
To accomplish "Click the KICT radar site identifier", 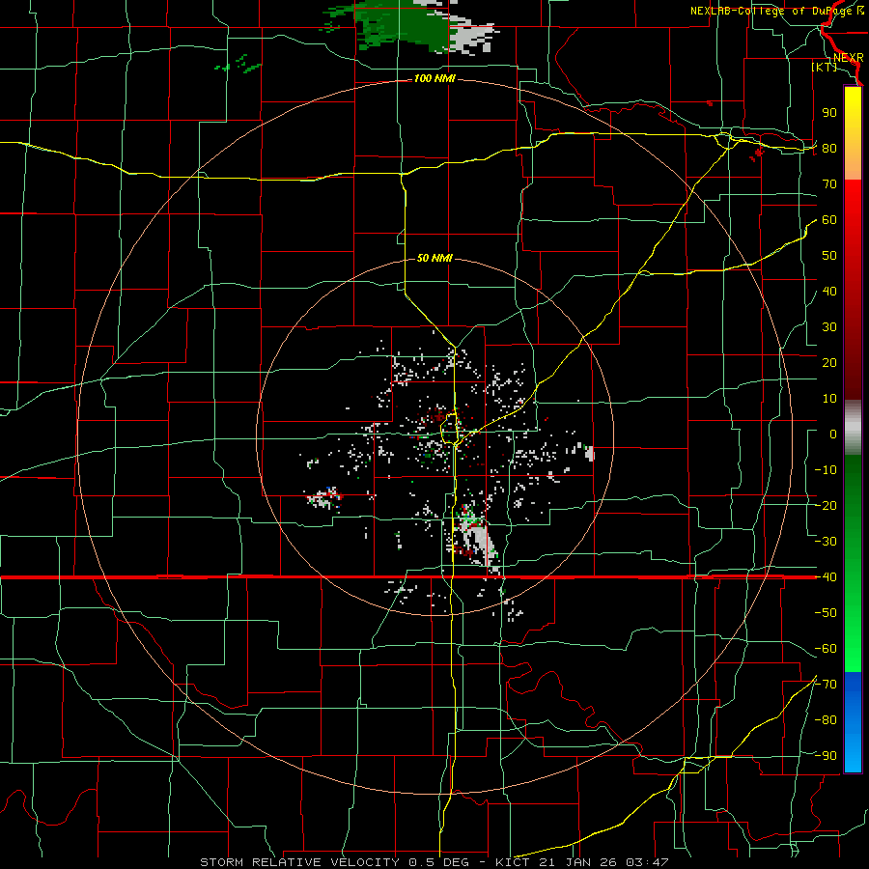I will 515,862.
